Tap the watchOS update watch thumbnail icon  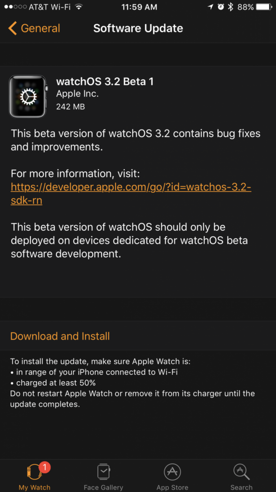point(28,96)
